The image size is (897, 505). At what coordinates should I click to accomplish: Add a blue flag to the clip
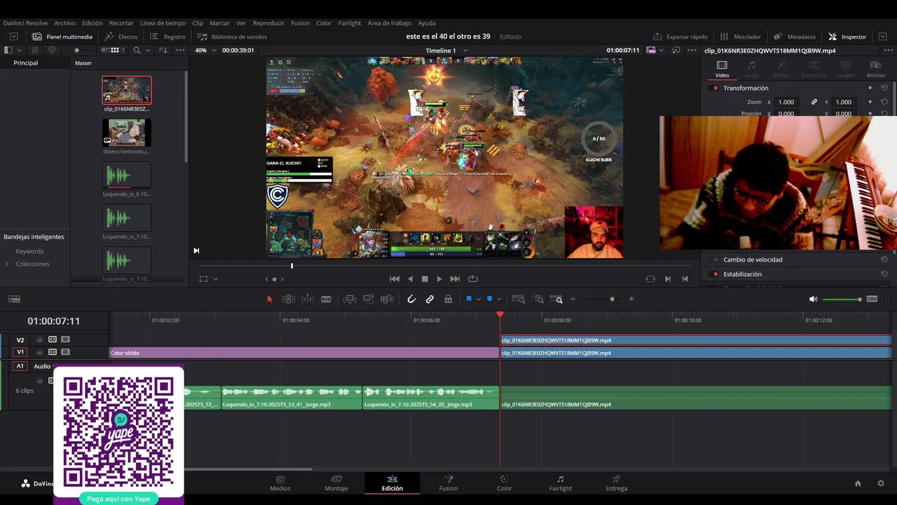[469, 299]
